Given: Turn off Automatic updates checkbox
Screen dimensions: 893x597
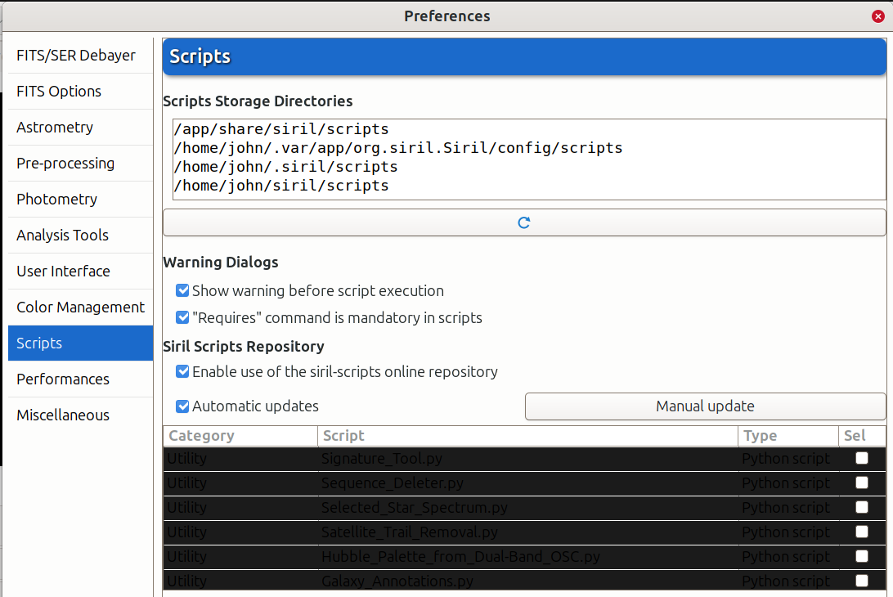Looking at the screenshot, I should tap(182, 406).
